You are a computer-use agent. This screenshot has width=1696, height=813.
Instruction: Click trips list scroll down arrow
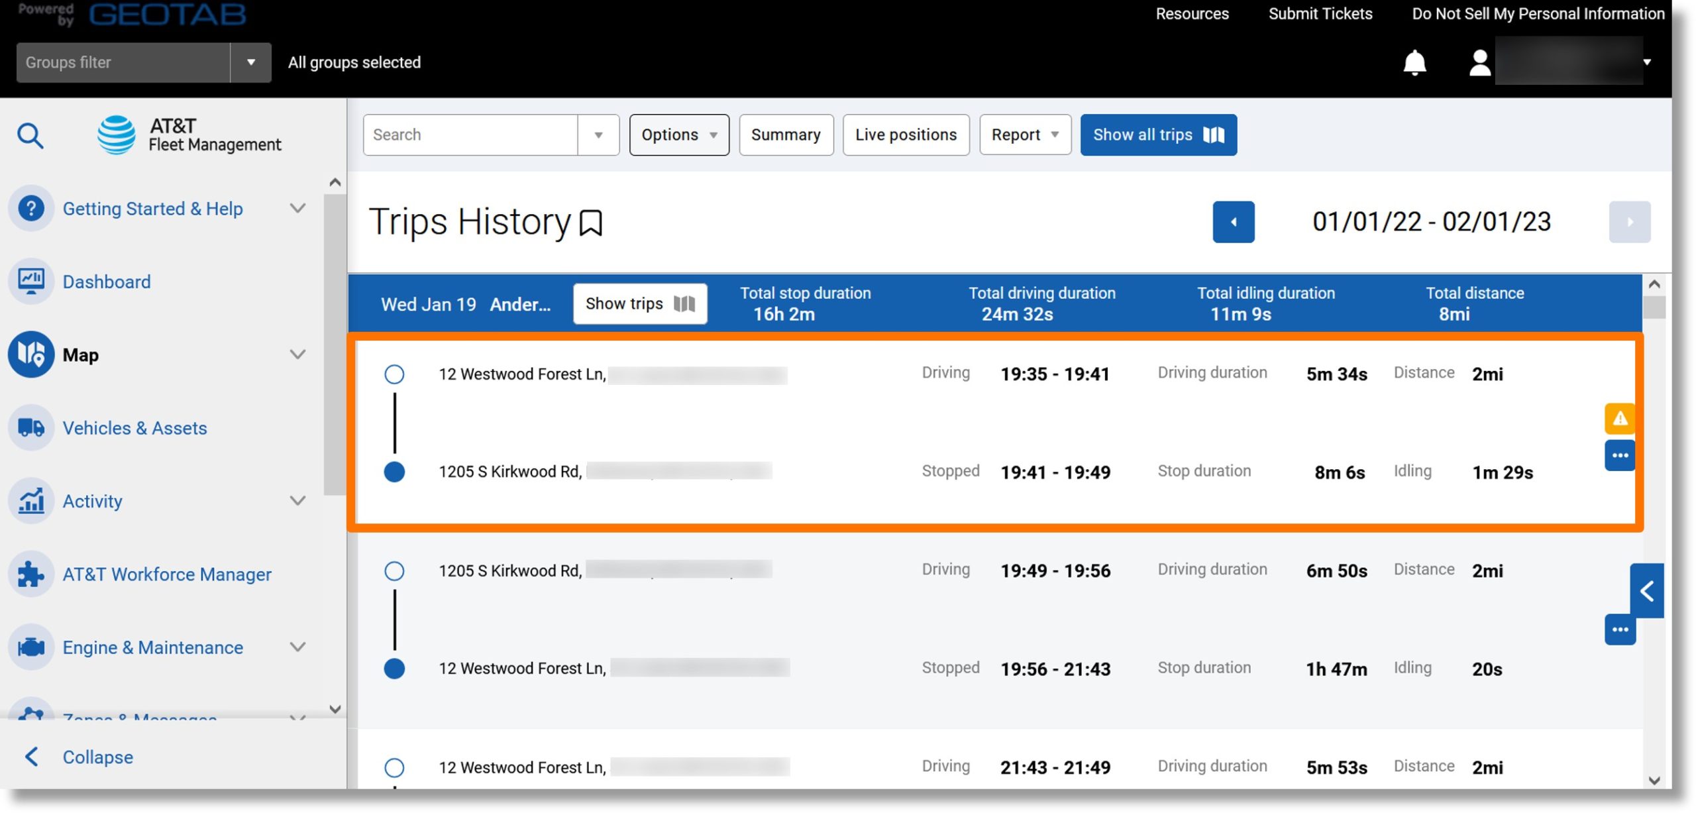[x=1654, y=781]
